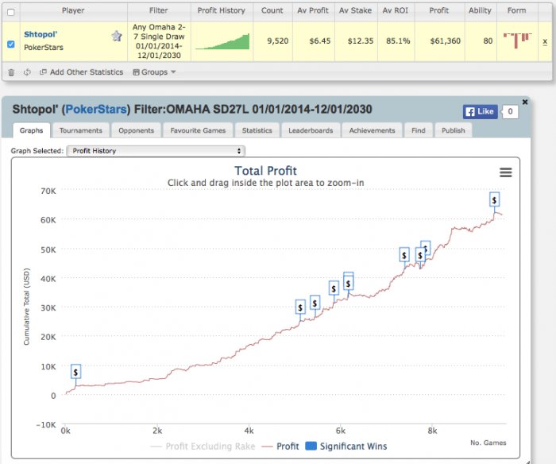Open the Leaderboards tab
The width and height of the screenshot is (556, 464).
(311, 130)
